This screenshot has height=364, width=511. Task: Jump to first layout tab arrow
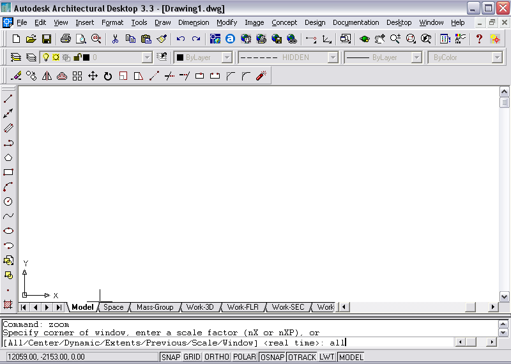click(x=24, y=307)
